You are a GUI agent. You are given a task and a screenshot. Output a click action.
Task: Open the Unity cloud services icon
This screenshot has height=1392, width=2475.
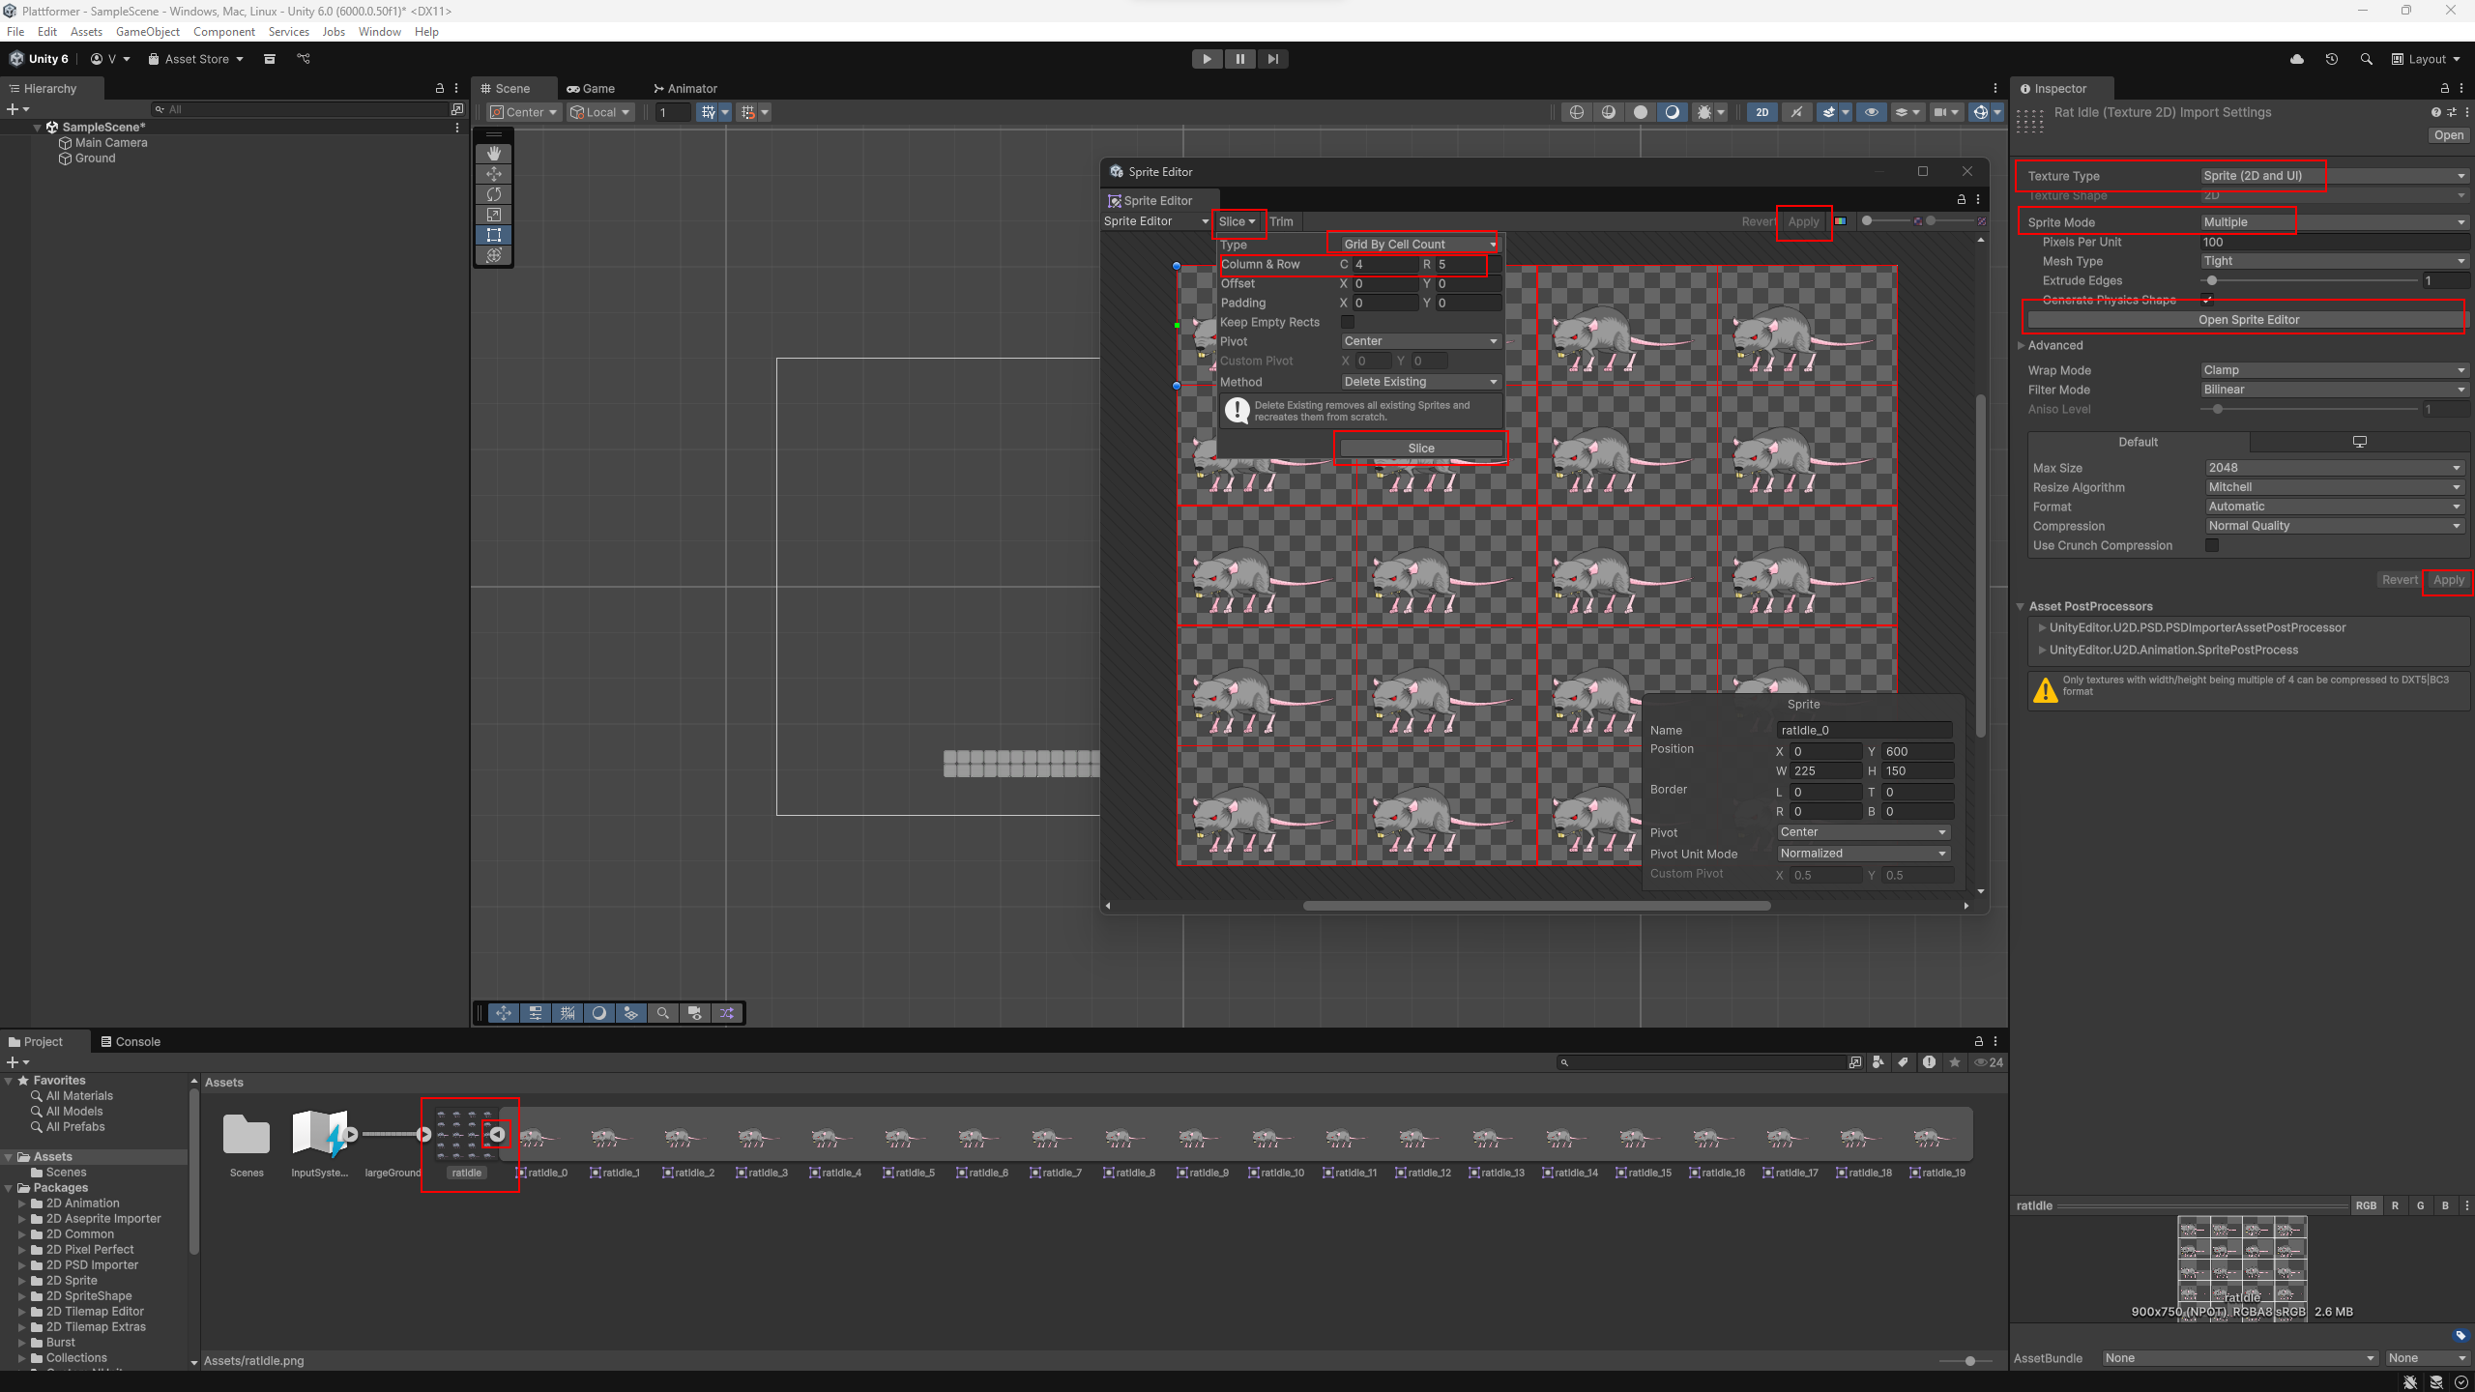[x=2297, y=59]
